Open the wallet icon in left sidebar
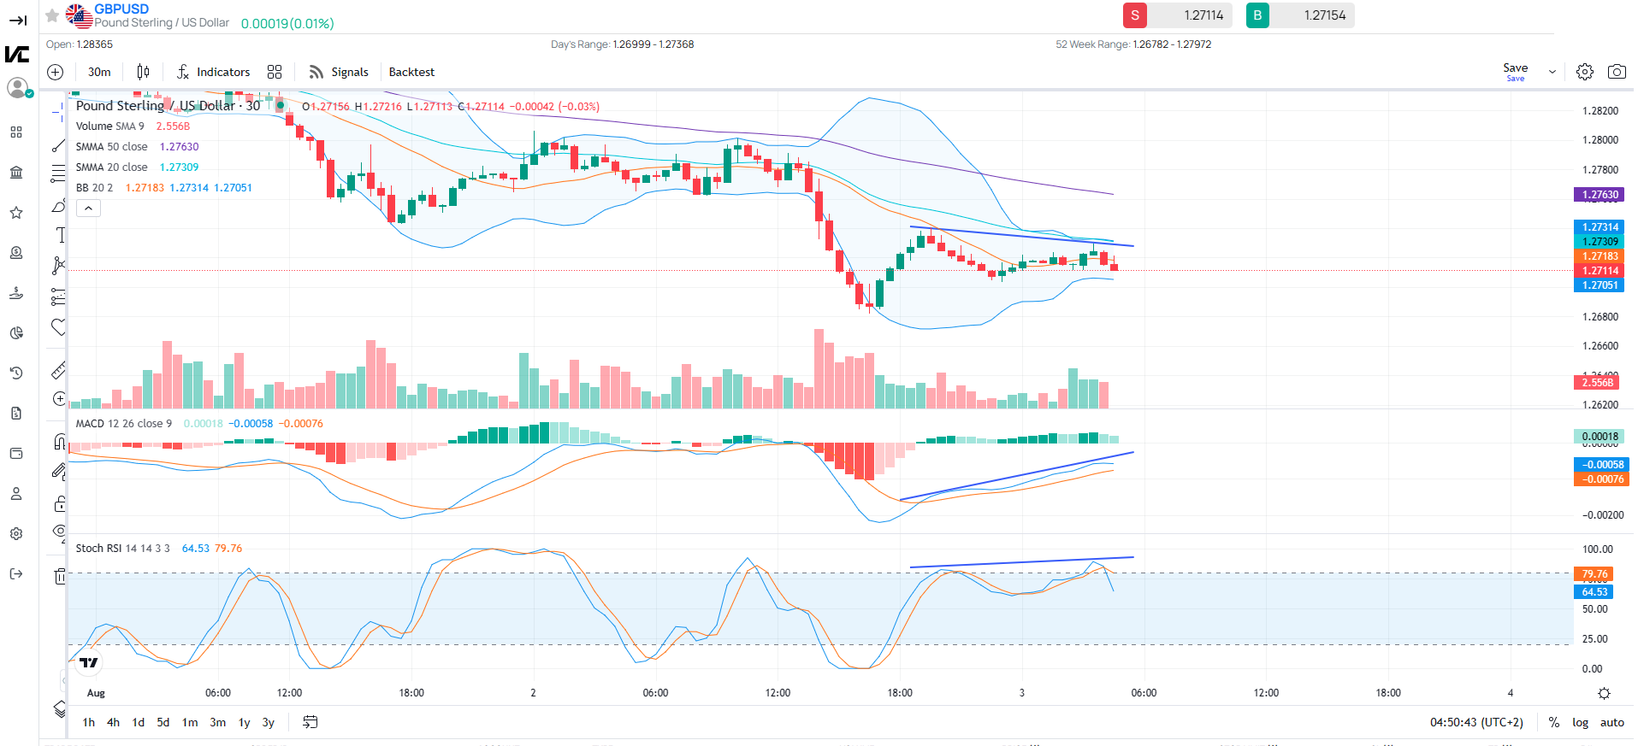Screen dimensions: 1638x746 [16, 453]
